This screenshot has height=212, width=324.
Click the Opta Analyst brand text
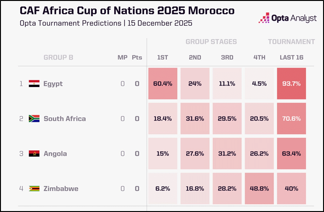coord(294,19)
